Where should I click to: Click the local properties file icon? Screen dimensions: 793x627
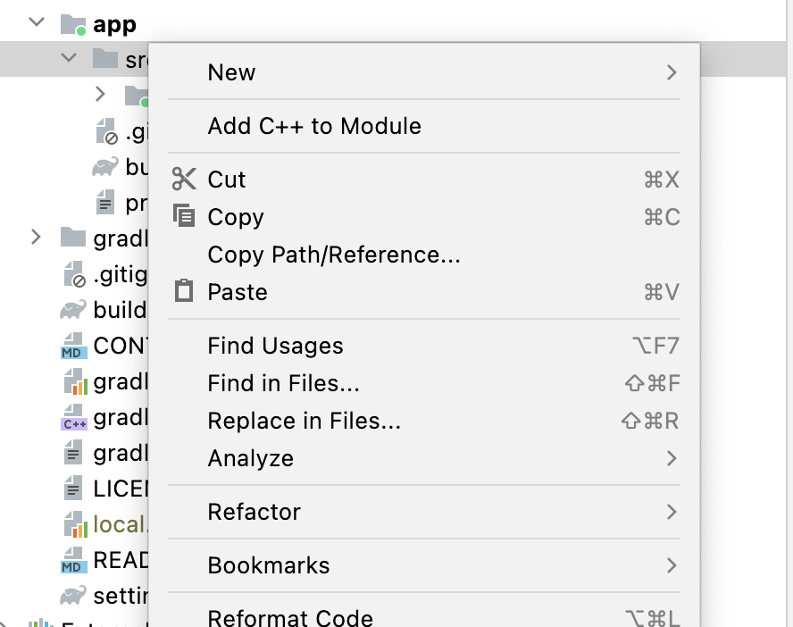[73, 525]
